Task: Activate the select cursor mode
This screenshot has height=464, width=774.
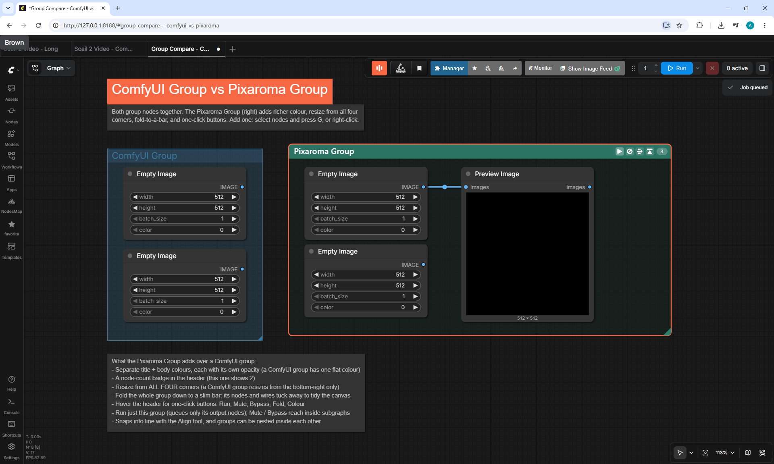Action: [x=680, y=453]
